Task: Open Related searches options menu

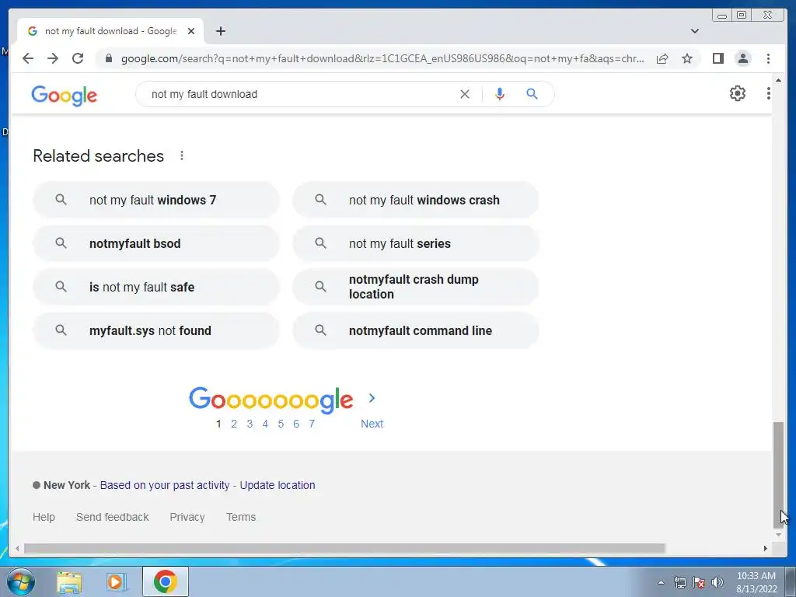Action: pos(182,155)
